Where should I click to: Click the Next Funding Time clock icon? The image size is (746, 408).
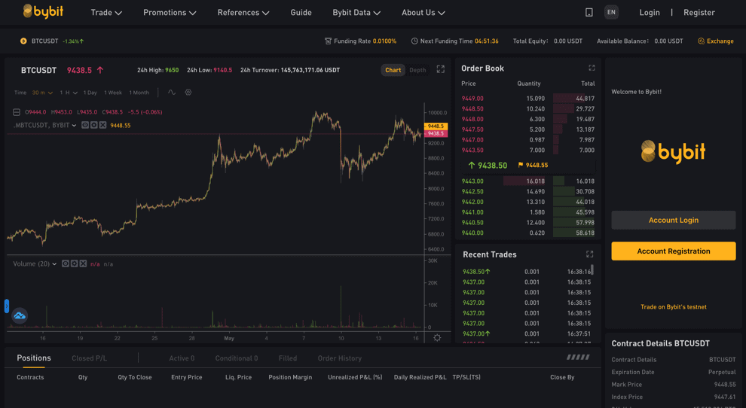tap(414, 41)
